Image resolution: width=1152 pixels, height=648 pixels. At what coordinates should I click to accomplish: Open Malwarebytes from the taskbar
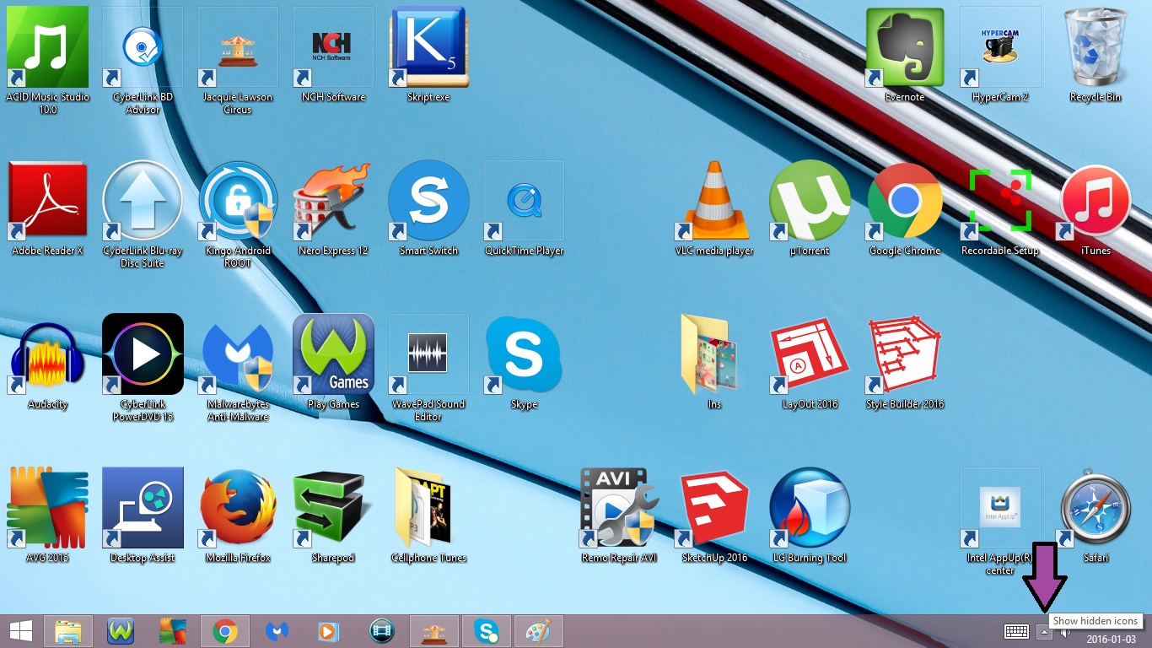pos(277,631)
